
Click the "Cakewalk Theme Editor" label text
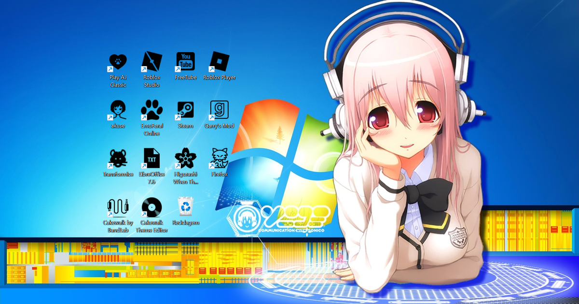(152, 226)
